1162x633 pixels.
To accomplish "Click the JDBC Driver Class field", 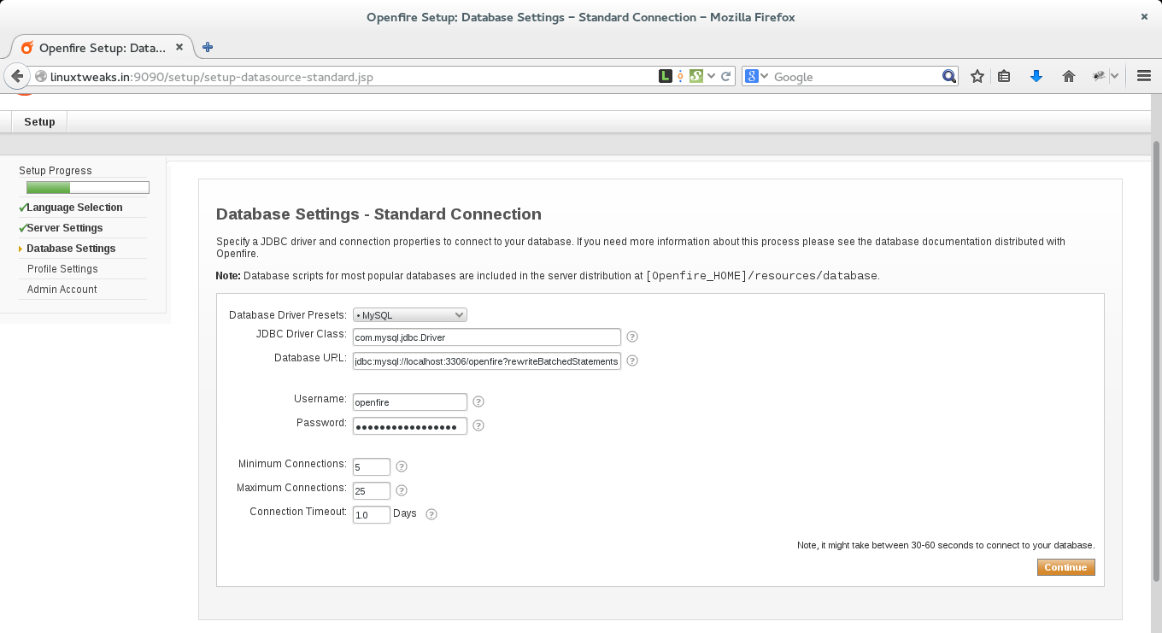I will [487, 337].
